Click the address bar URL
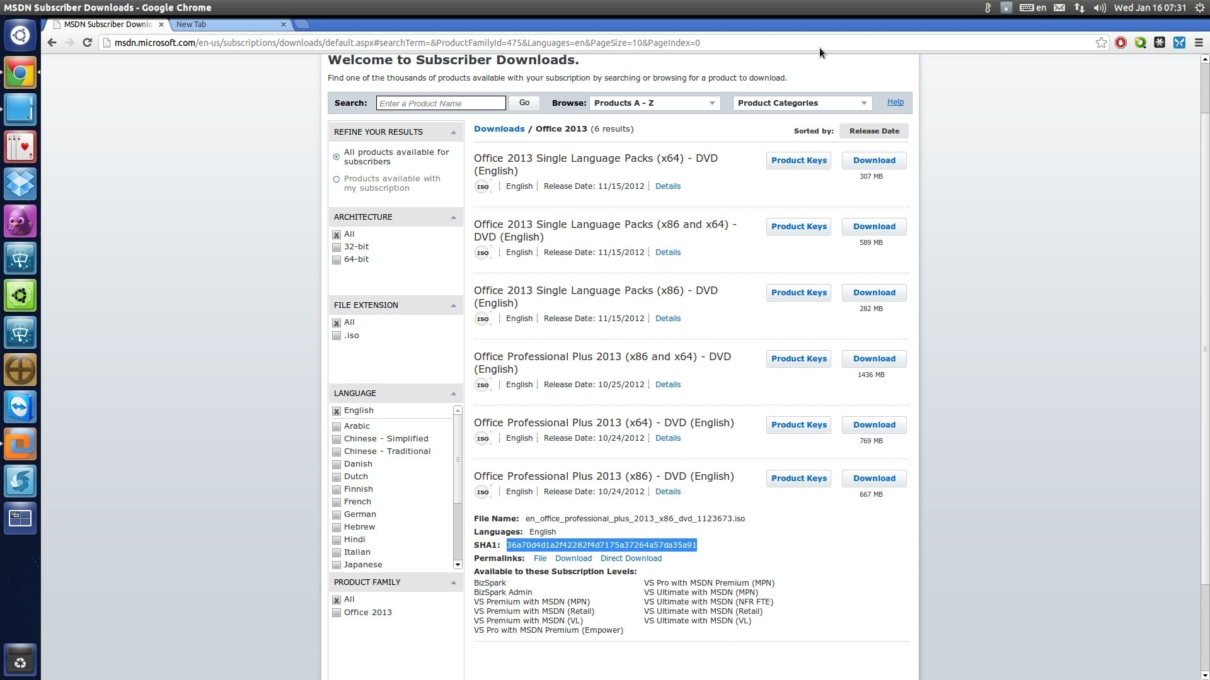The height and width of the screenshot is (680, 1210). click(x=407, y=43)
